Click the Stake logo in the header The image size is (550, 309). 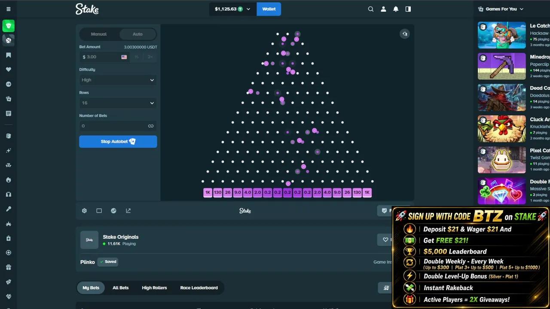tap(87, 9)
